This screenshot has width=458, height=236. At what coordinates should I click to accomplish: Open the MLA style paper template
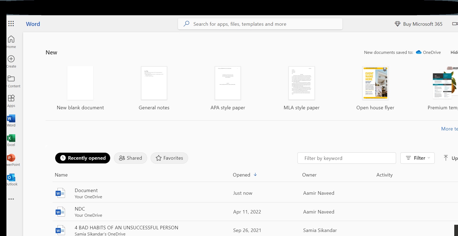[x=301, y=88]
